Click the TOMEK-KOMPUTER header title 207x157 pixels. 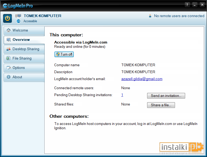point(42,16)
